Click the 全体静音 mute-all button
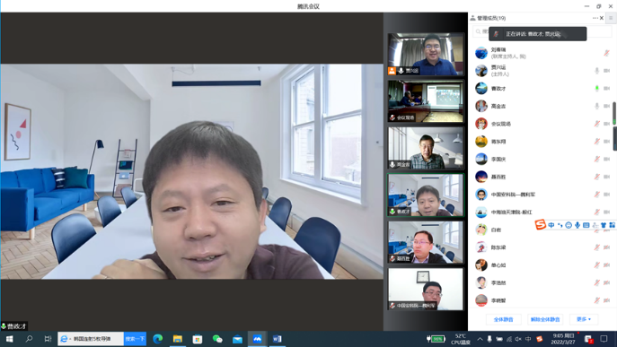Screen dimensions: 617x347 [x=503, y=319]
